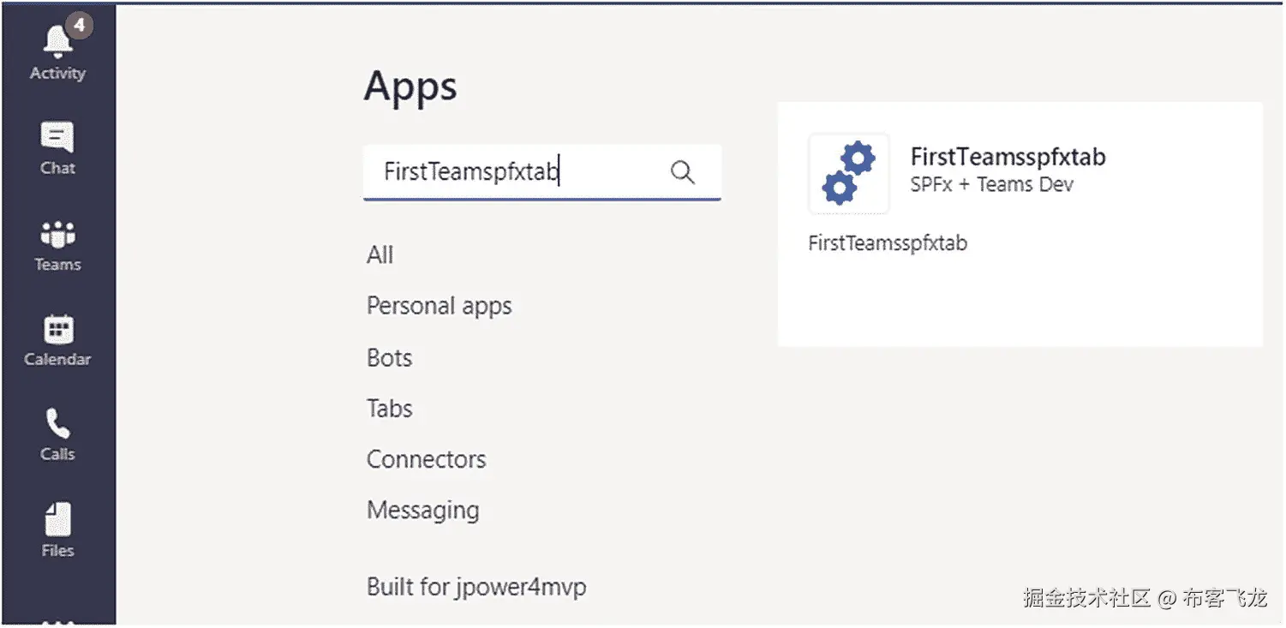
Task: Open the Calendar icon
Action: (x=58, y=329)
